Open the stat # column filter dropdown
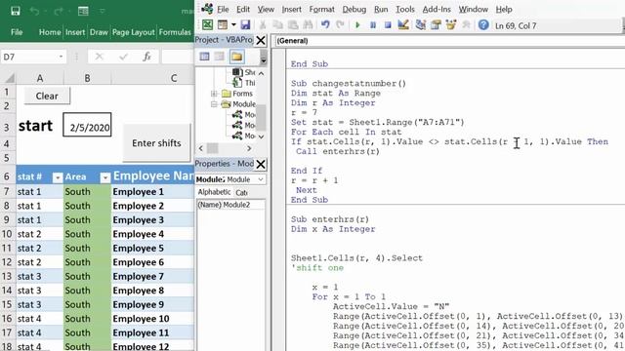Viewport: 625px width, 351px height. [58, 177]
